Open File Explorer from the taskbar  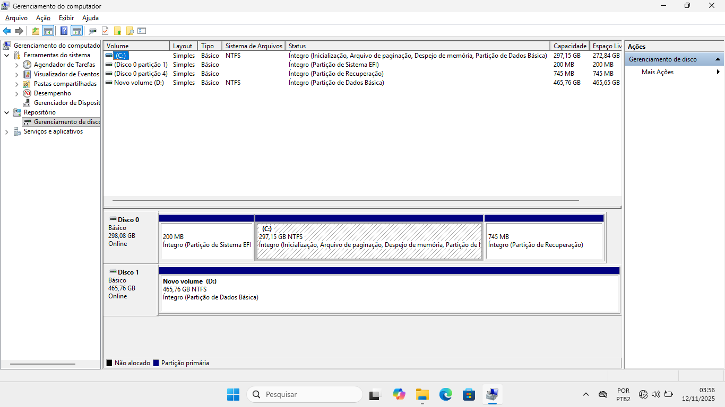[422, 394]
